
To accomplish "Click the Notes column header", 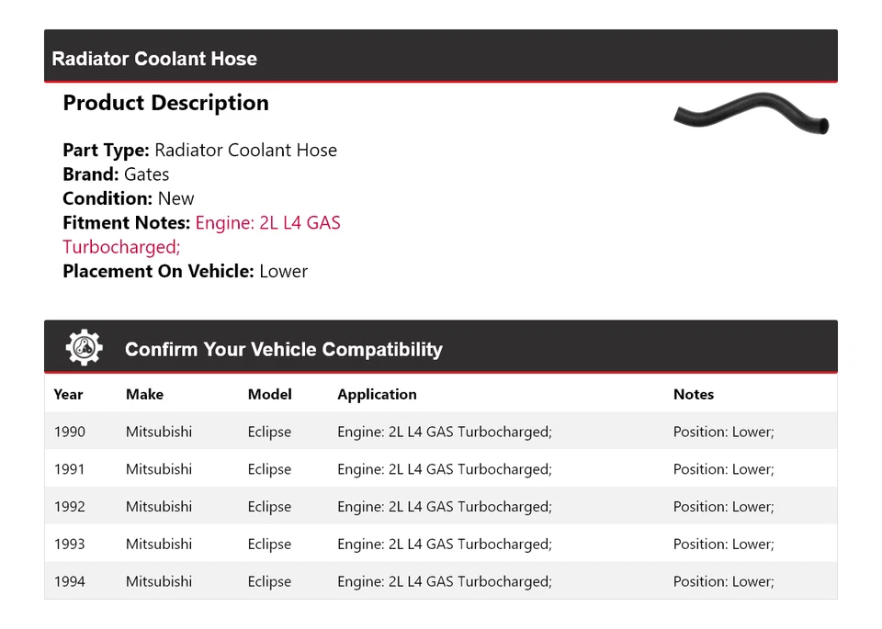I will coord(693,394).
